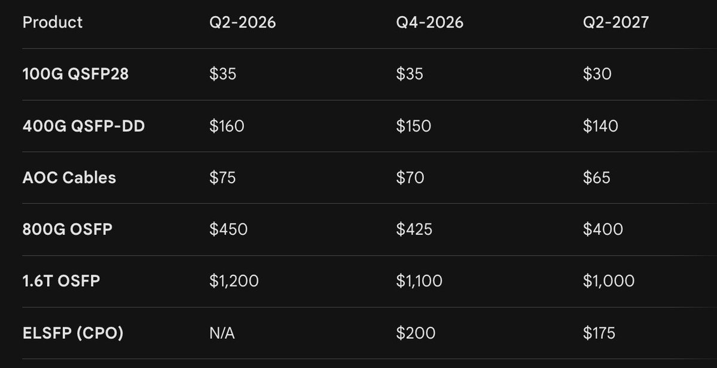Click the Q4-2026 column header
The height and width of the screenshot is (368, 717).
click(x=429, y=23)
